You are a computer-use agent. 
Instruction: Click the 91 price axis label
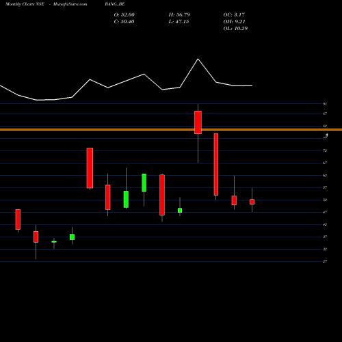pyautogui.click(x=325, y=104)
